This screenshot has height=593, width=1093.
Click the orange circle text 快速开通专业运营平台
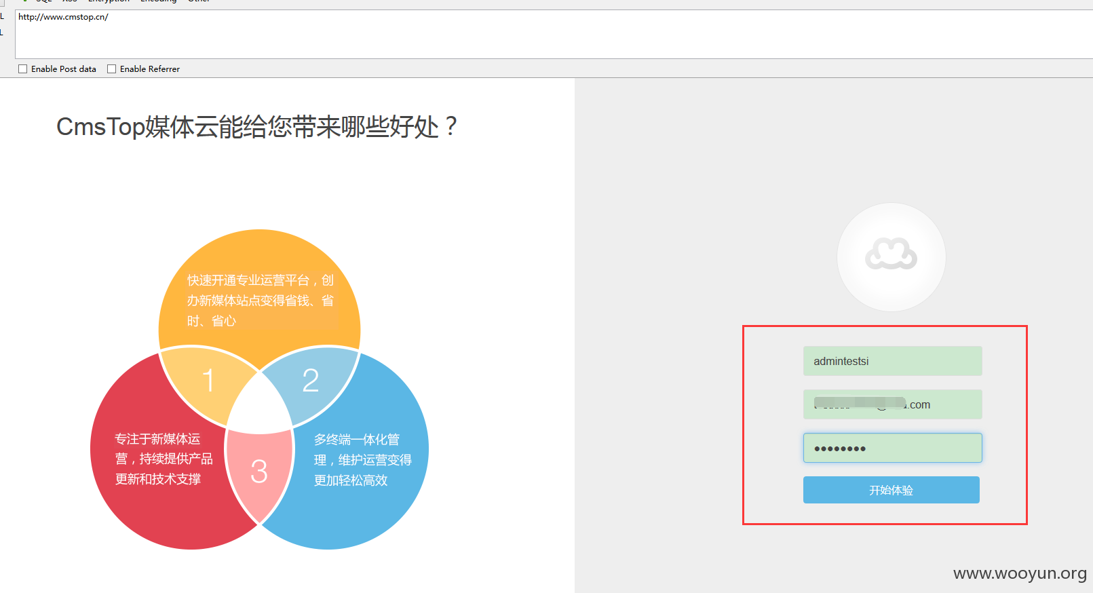tap(261, 300)
